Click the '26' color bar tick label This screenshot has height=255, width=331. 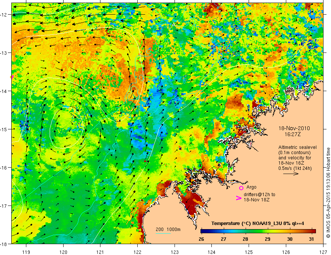pyautogui.click(x=201, y=239)
